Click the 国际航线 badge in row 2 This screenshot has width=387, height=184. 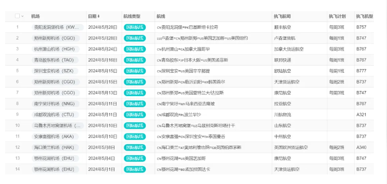coord(135,38)
